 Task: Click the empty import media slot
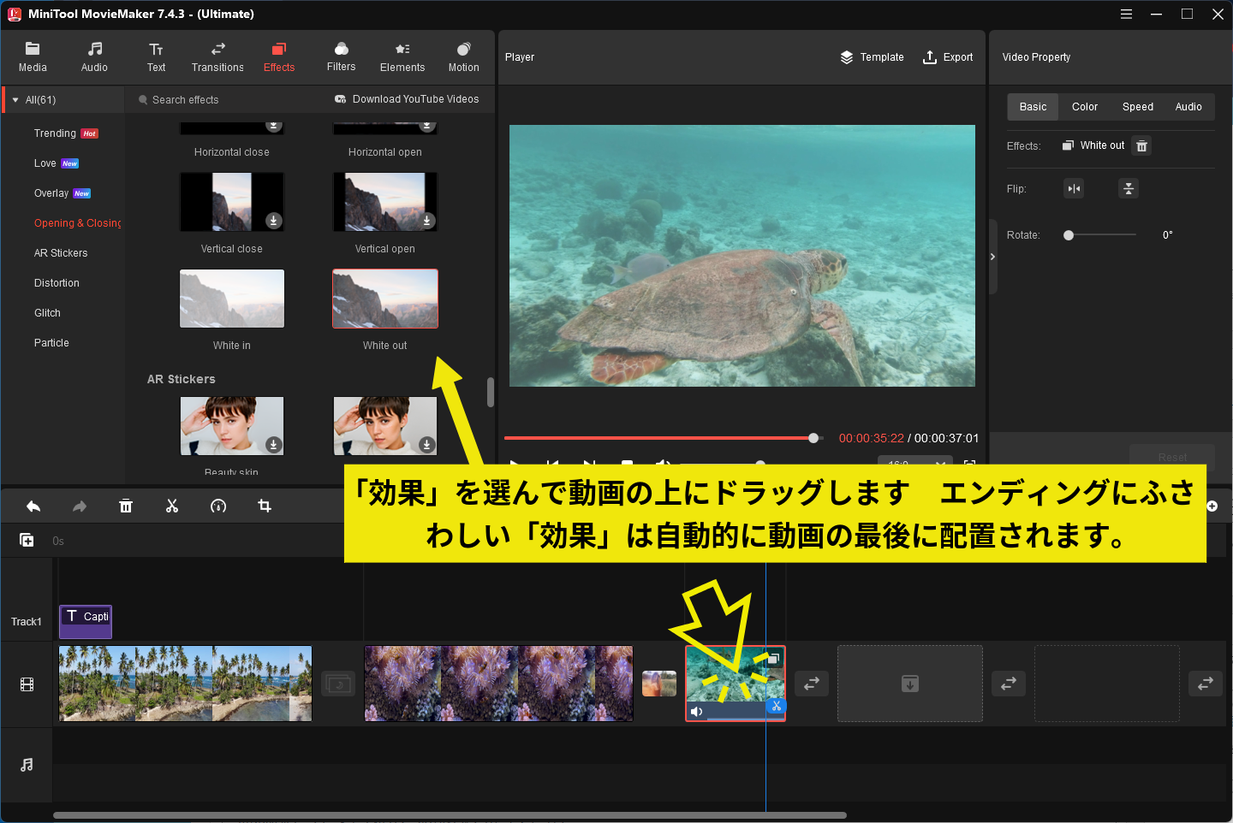coord(910,684)
